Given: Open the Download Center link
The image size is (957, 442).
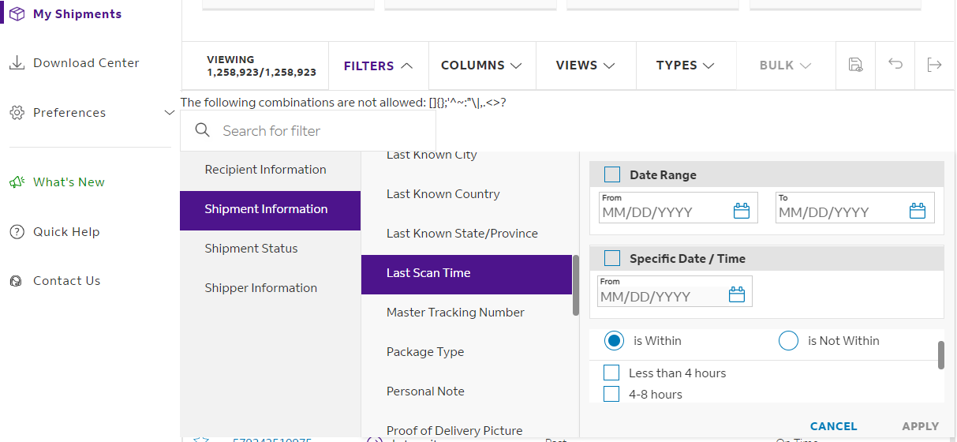Looking at the screenshot, I should coord(86,63).
